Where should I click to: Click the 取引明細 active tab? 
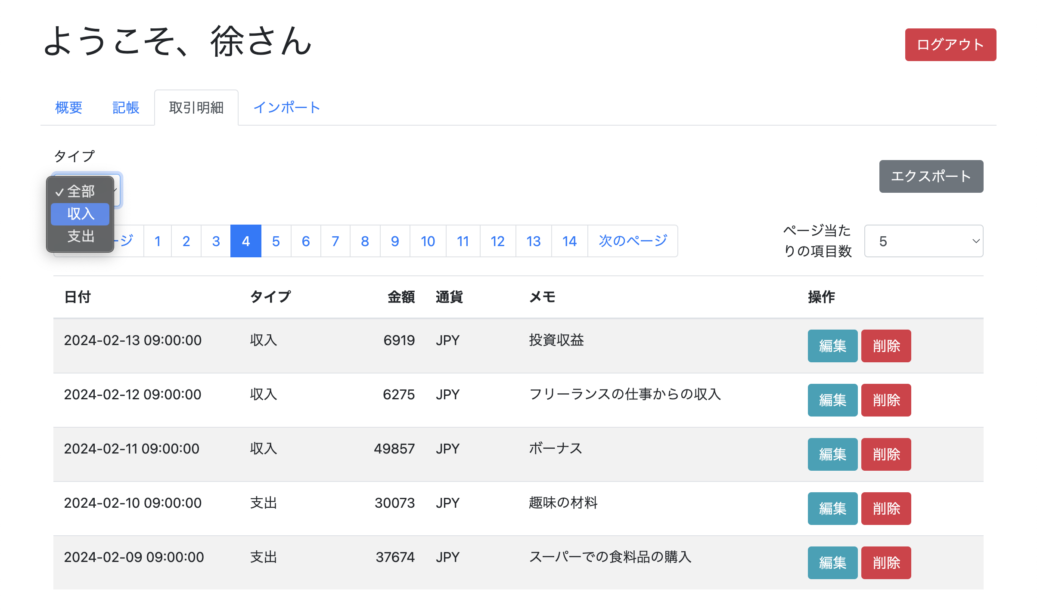click(x=196, y=108)
